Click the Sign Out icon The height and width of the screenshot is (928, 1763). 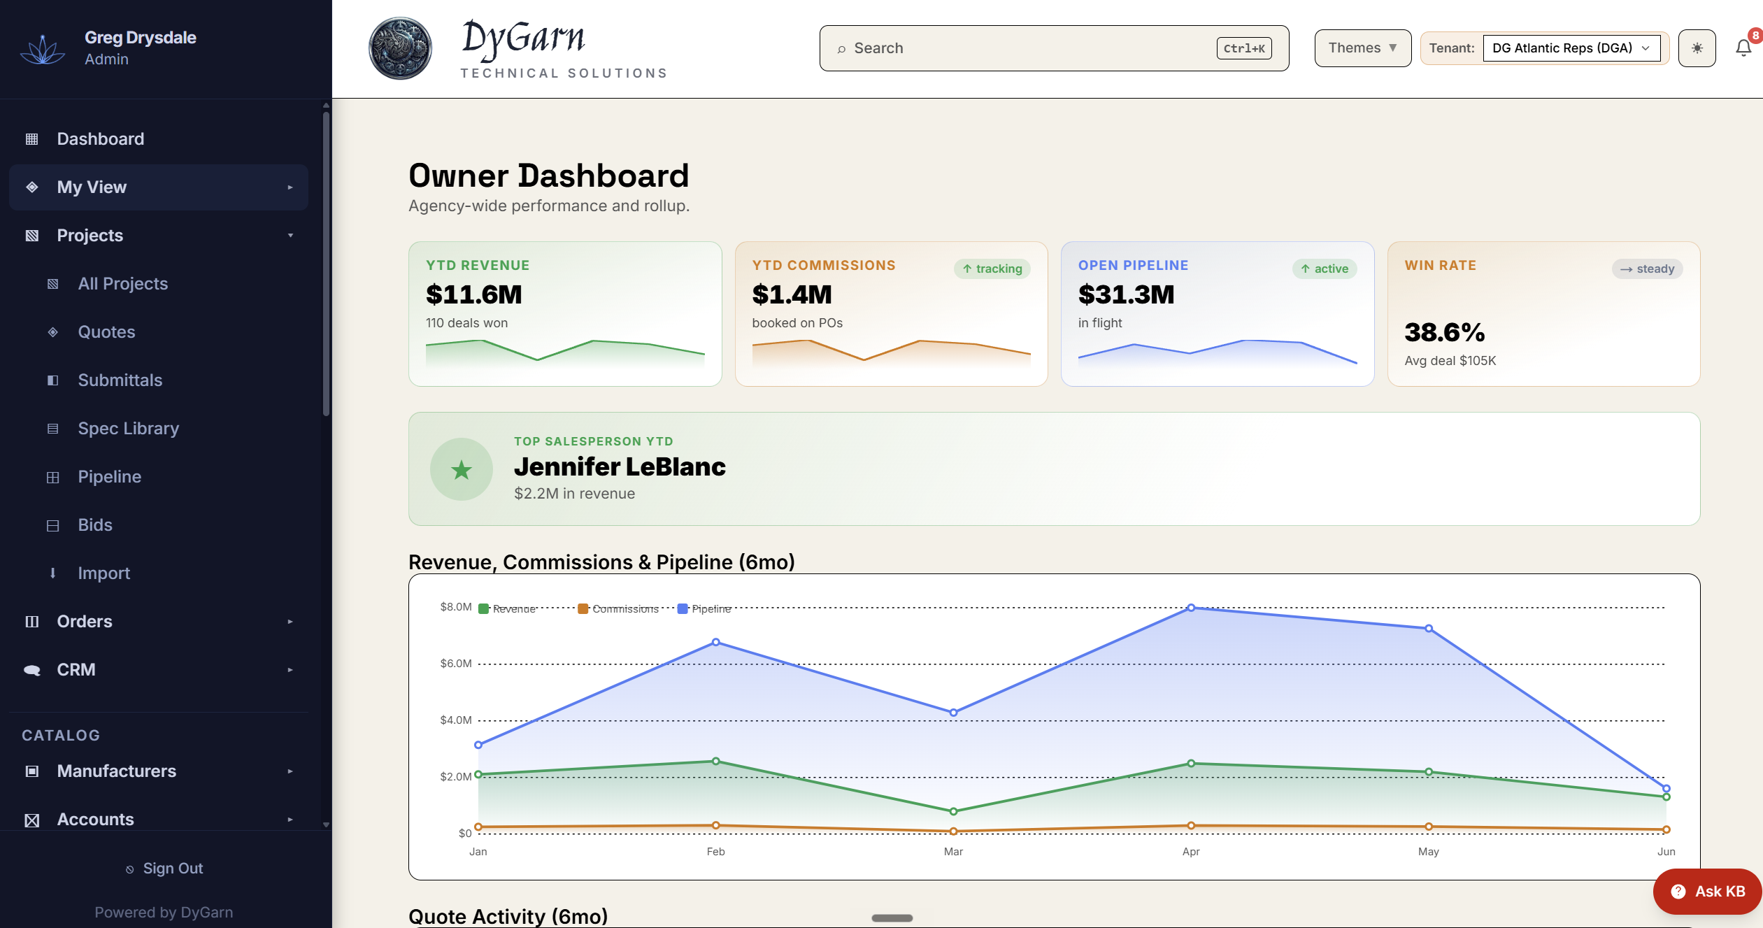(129, 869)
